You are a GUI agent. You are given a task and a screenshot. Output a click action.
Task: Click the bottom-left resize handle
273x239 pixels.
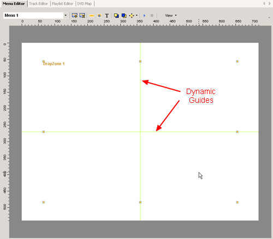coord(44,202)
